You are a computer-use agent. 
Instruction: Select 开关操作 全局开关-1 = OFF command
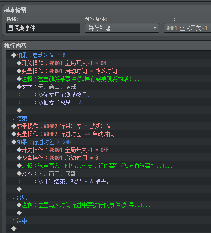[109, 150]
